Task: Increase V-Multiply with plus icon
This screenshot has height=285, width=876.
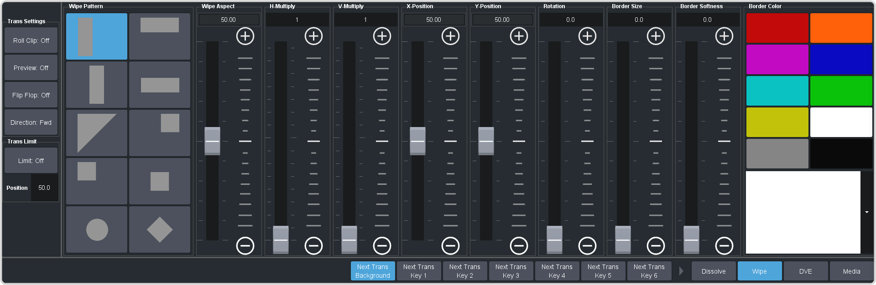Action: pyautogui.click(x=382, y=36)
